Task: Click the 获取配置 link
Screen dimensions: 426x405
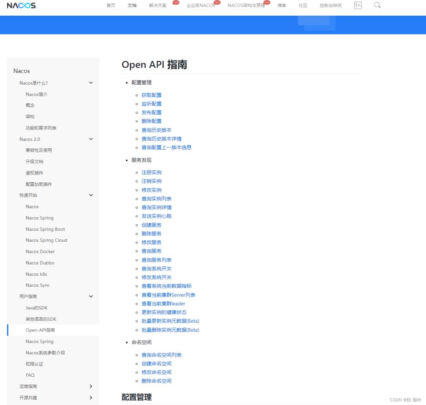Action: (151, 95)
